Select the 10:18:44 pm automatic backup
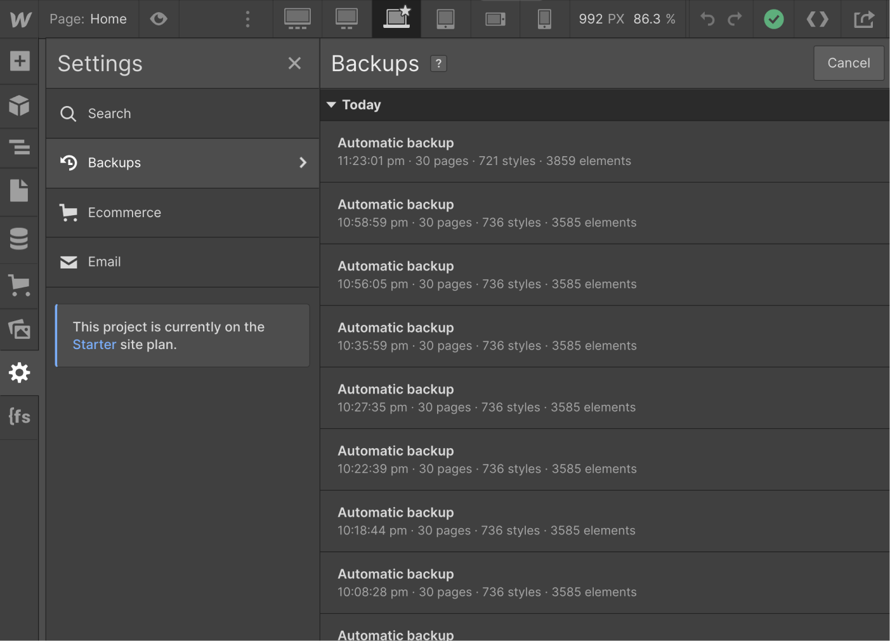 coord(605,521)
